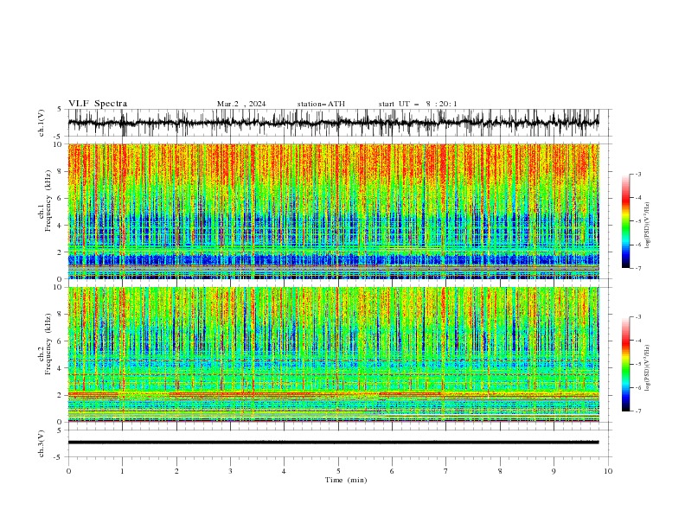Click time axis tick label "3"

pyautogui.click(x=230, y=471)
